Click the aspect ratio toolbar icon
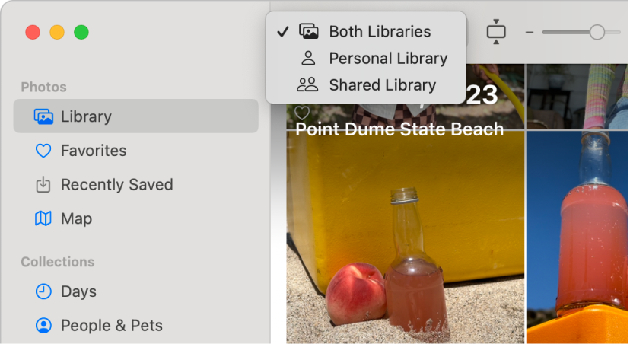The width and height of the screenshot is (630, 344). pos(496,32)
